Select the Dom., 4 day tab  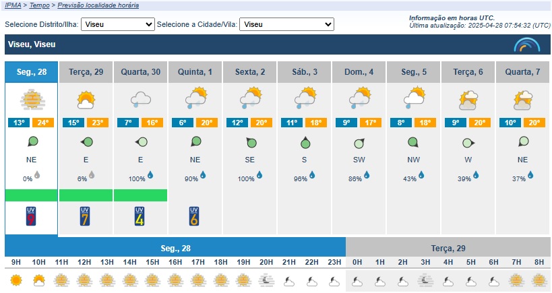pyautogui.click(x=359, y=72)
